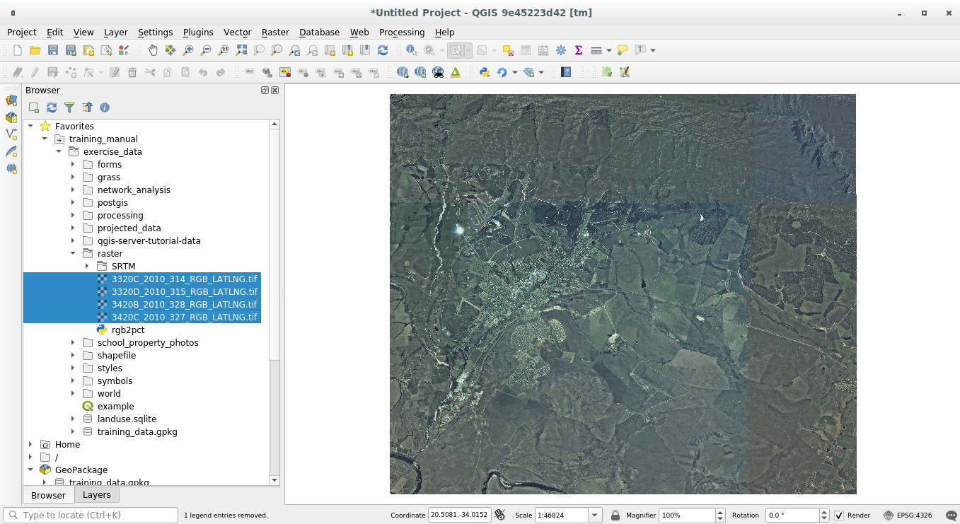This screenshot has height=524, width=960.
Task: Expand the SRTM folder
Action: click(87, 267)
